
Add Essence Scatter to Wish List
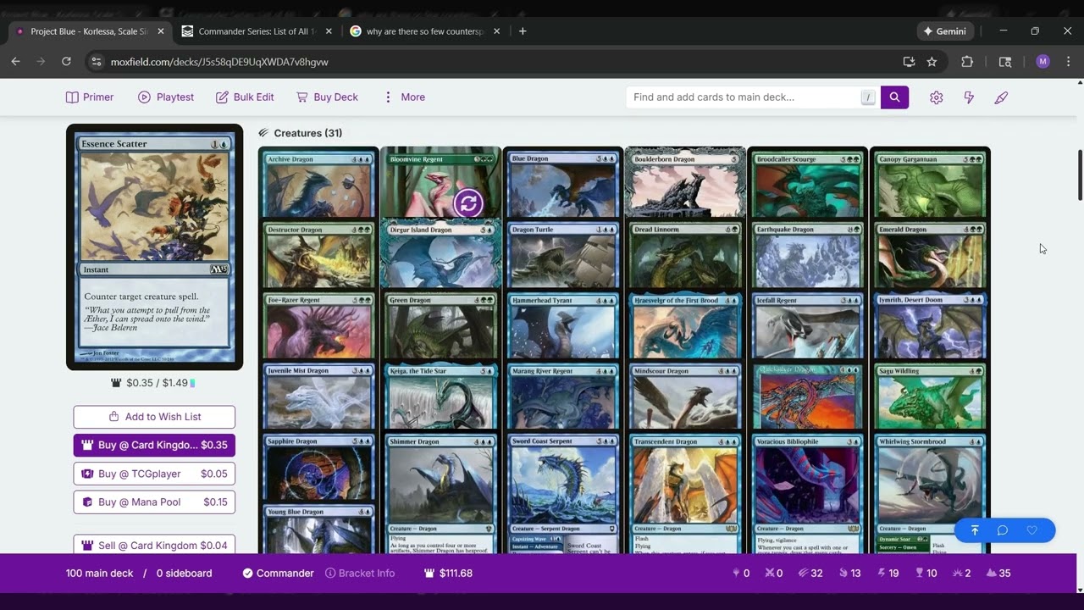point(154,417)
